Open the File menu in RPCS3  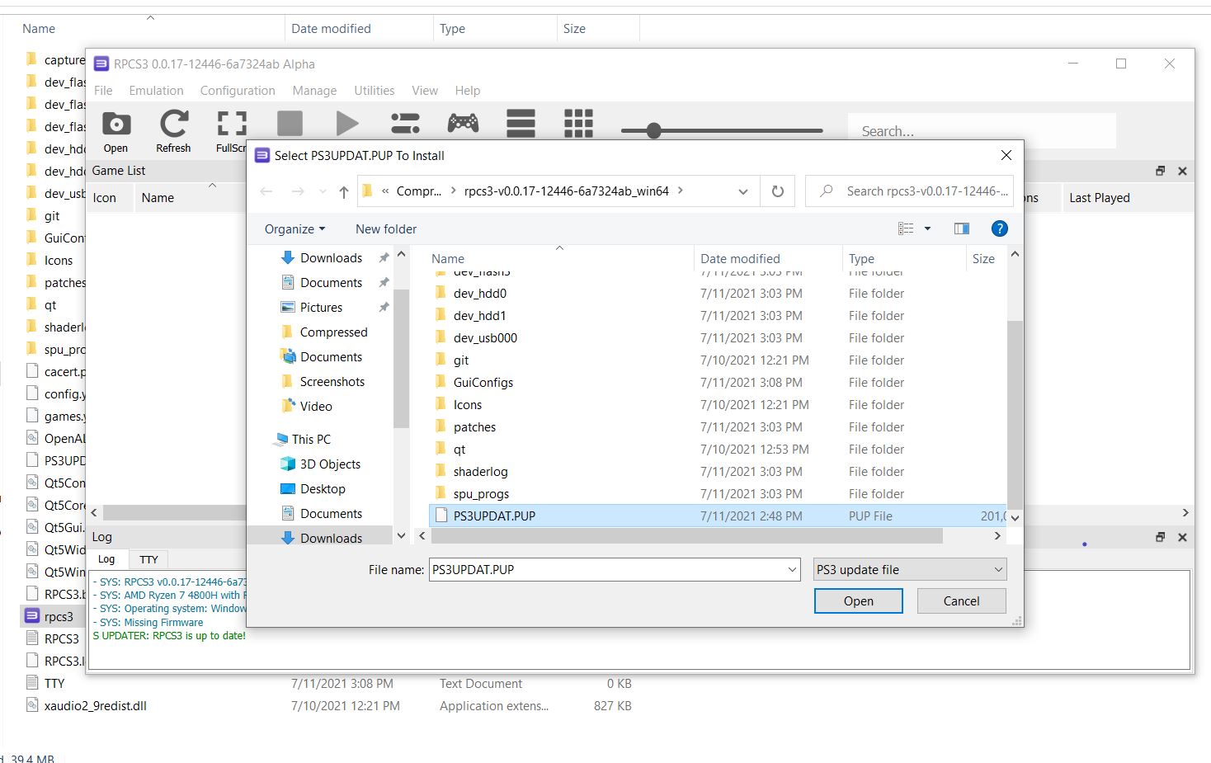tap(103, 91)
